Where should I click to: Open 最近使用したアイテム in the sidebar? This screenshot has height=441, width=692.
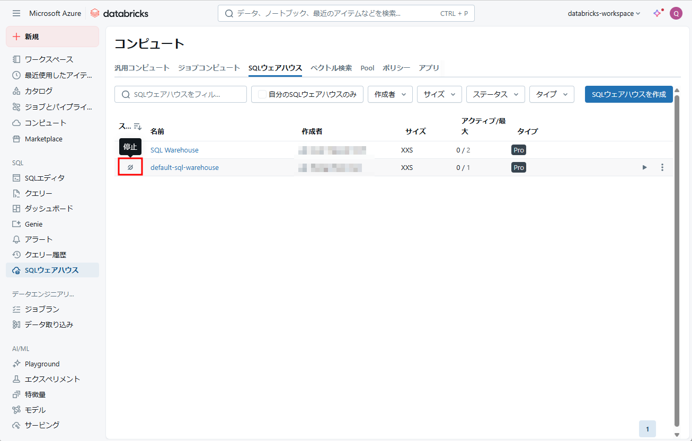(52, 75)
